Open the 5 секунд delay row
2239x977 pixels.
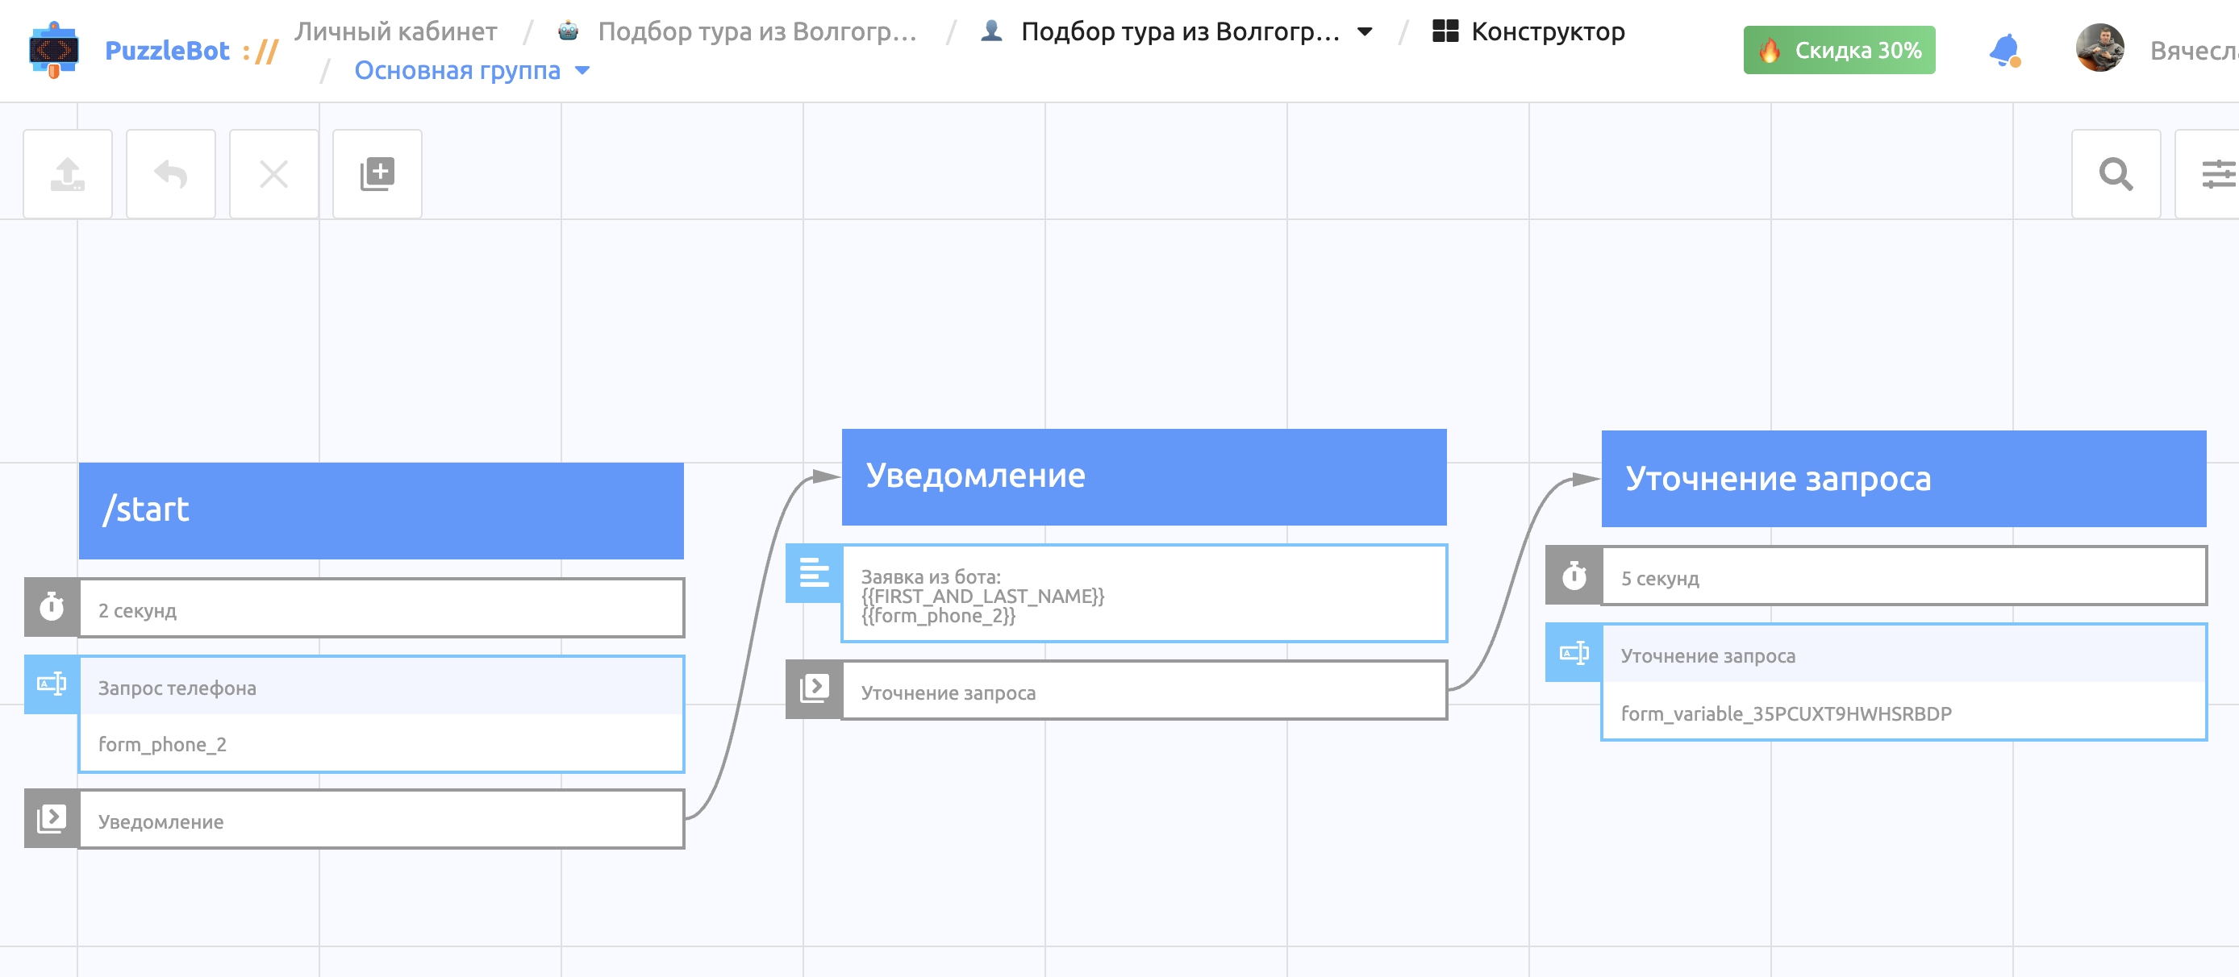click(1904, 576)
